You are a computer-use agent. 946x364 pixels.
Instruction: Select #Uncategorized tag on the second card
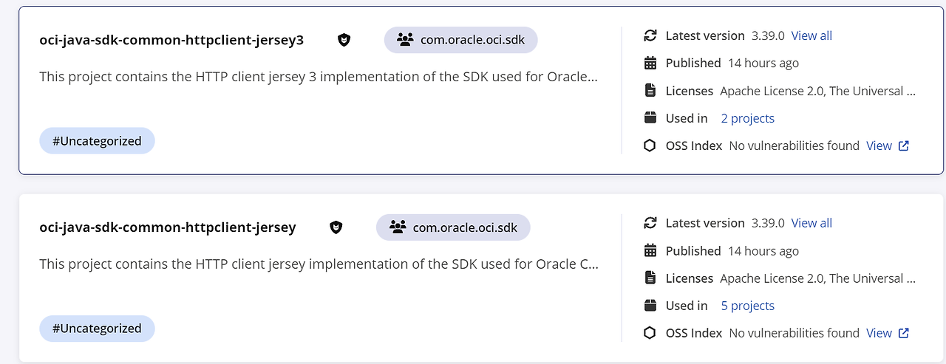point(97,329)
